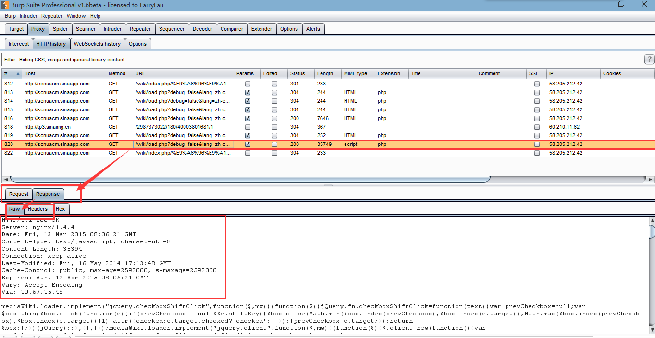The image size is (655, 338).
Task: Sort by the Length column header
Action: 328,73
